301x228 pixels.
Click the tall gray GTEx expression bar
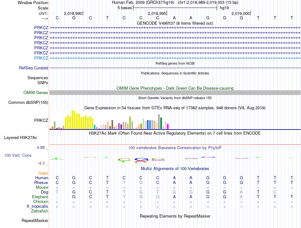point(159,122)
